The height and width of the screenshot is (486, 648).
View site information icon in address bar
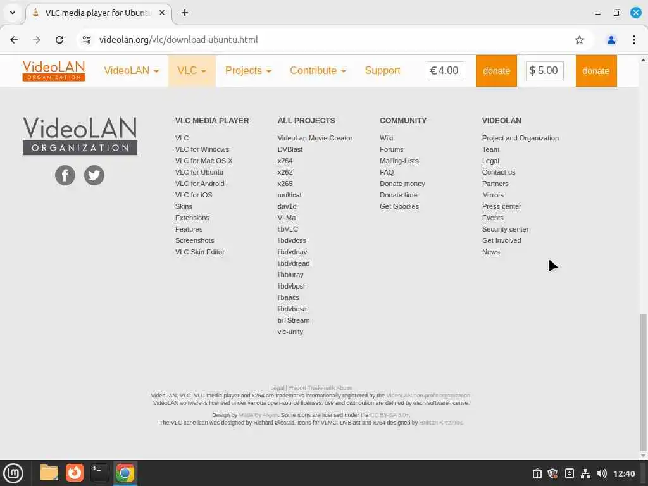pos(87,40)
